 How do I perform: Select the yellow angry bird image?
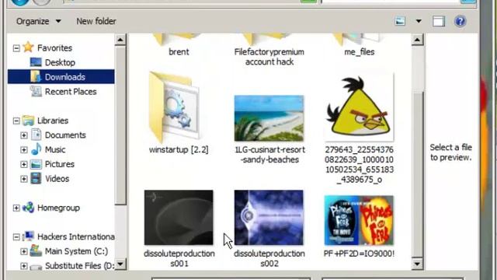click(359, 107)
